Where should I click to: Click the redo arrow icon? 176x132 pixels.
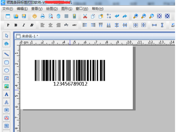click(x=125, y=16)
